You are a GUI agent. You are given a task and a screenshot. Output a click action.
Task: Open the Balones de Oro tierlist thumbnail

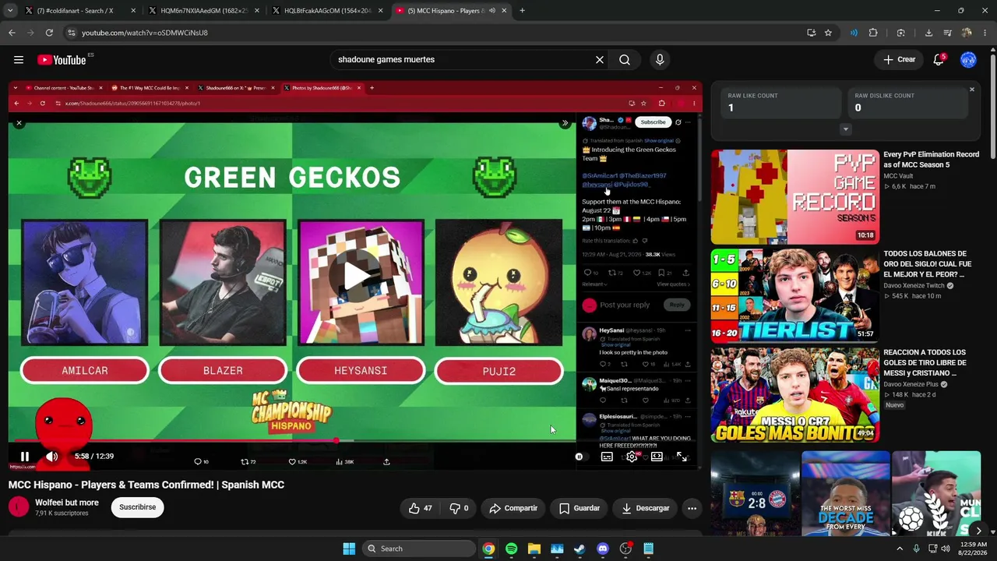[794, 296]
